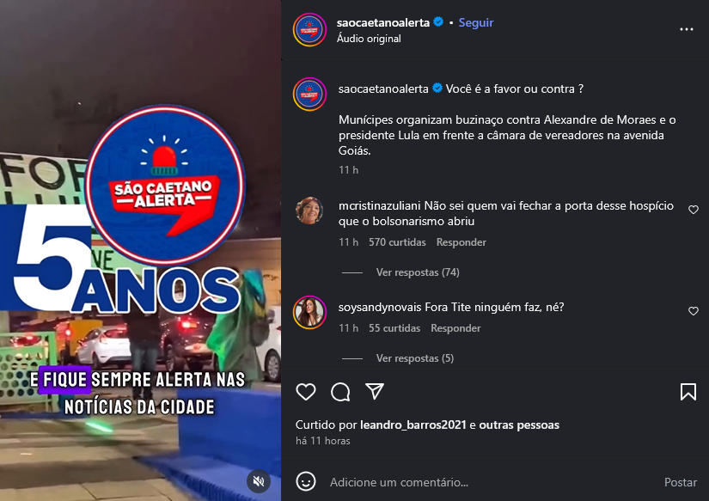Like mcristinazuliani's comment heart

(694, 210)
